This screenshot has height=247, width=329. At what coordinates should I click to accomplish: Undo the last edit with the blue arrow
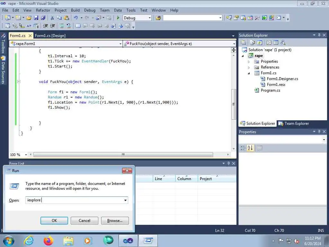pos(76,18)
